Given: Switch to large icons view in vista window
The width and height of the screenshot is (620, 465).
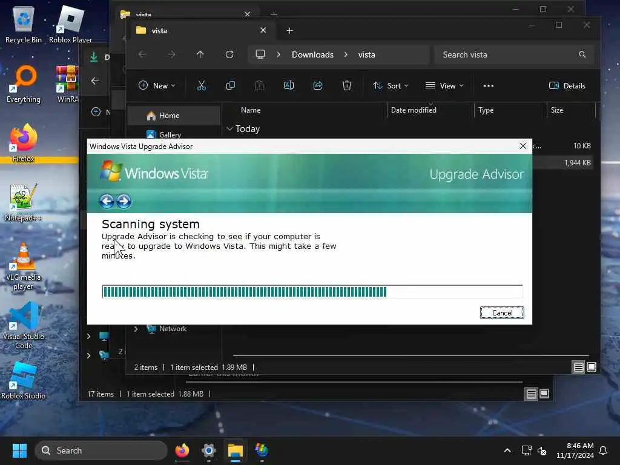Looking at the screenshot, I should click(x=592, y=368).
